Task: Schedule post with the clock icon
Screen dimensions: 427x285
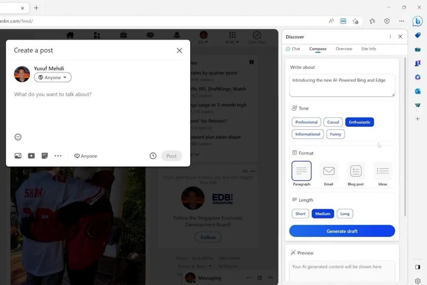Action: [x=153, y=156]
